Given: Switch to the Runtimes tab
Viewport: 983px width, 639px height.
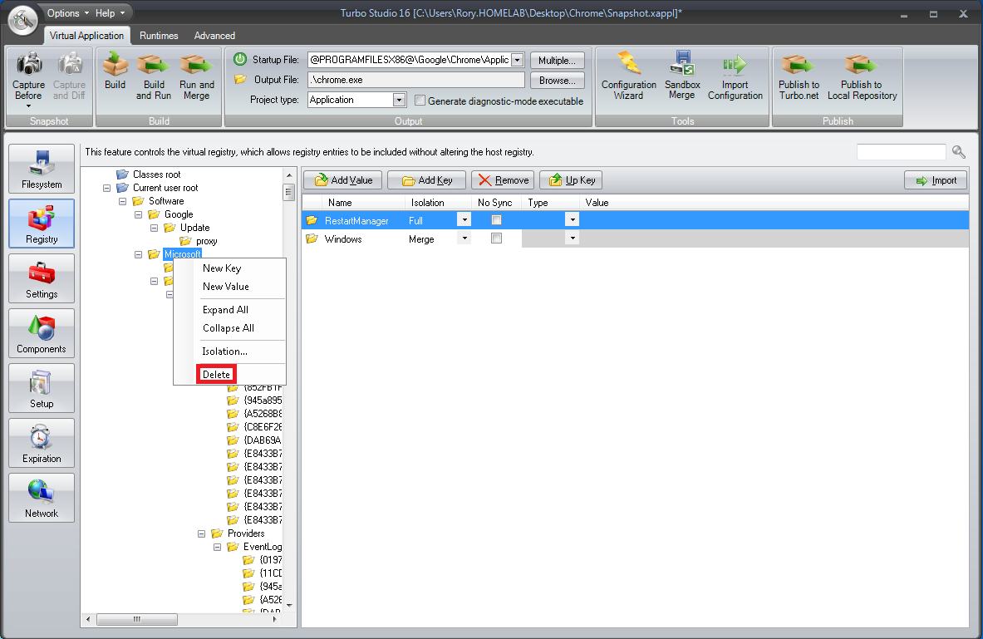Looking at the screenshot, I should click(158, 36).
